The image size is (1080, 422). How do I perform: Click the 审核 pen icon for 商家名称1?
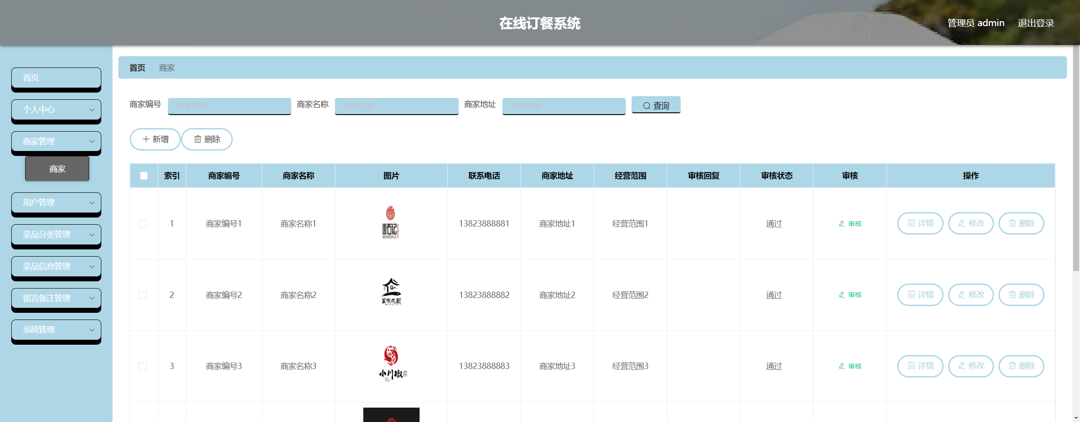pos(841,223)
